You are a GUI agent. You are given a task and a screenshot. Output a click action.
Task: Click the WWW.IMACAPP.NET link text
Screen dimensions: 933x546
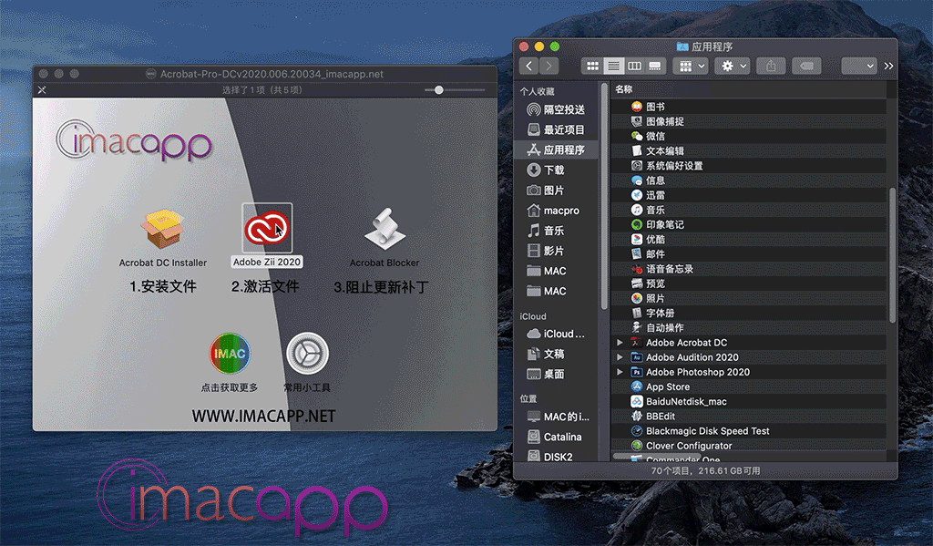(263, 417)
